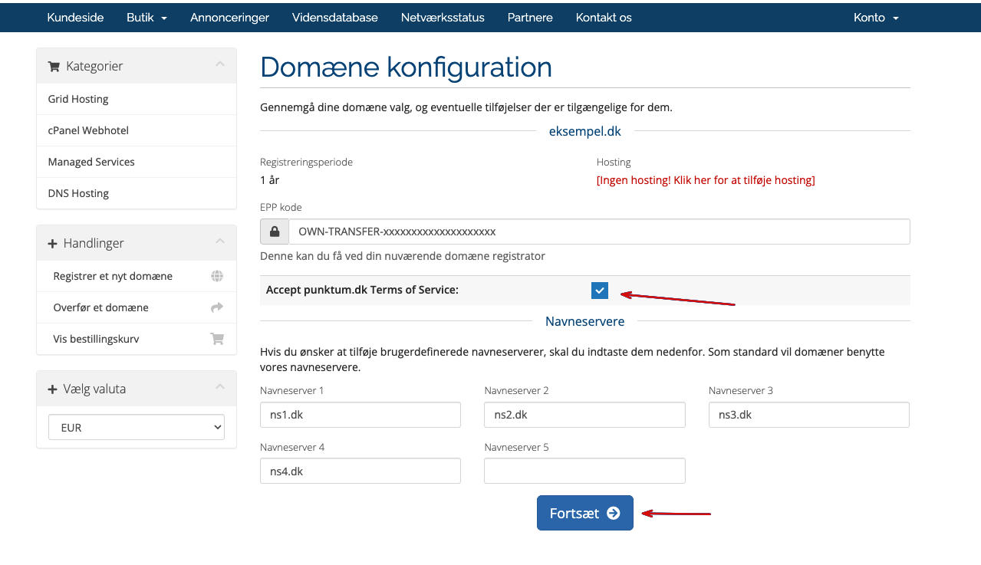Open the Konto account dropdown

pos(876,18)
